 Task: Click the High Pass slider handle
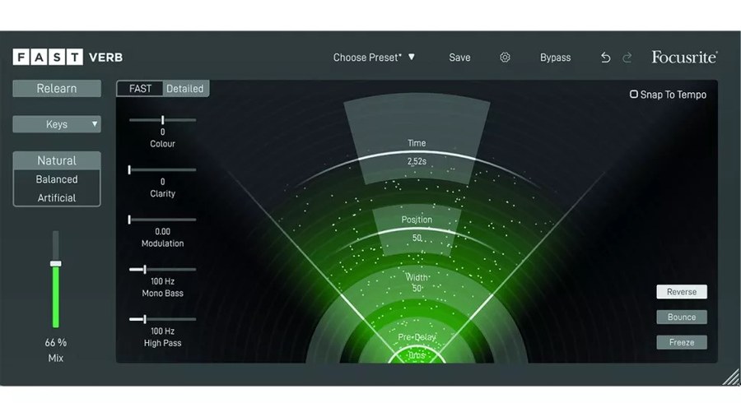(145, 319)
